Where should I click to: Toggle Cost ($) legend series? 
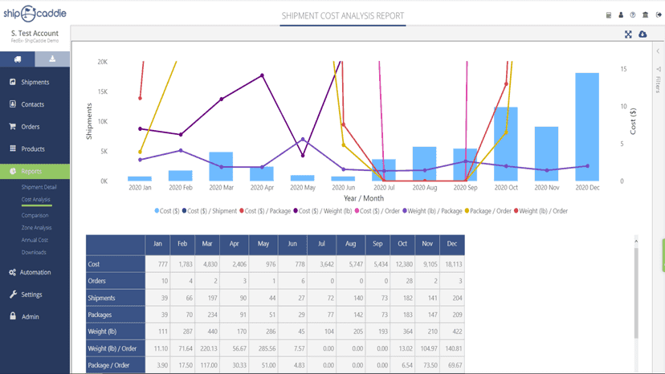pos(167,211)
